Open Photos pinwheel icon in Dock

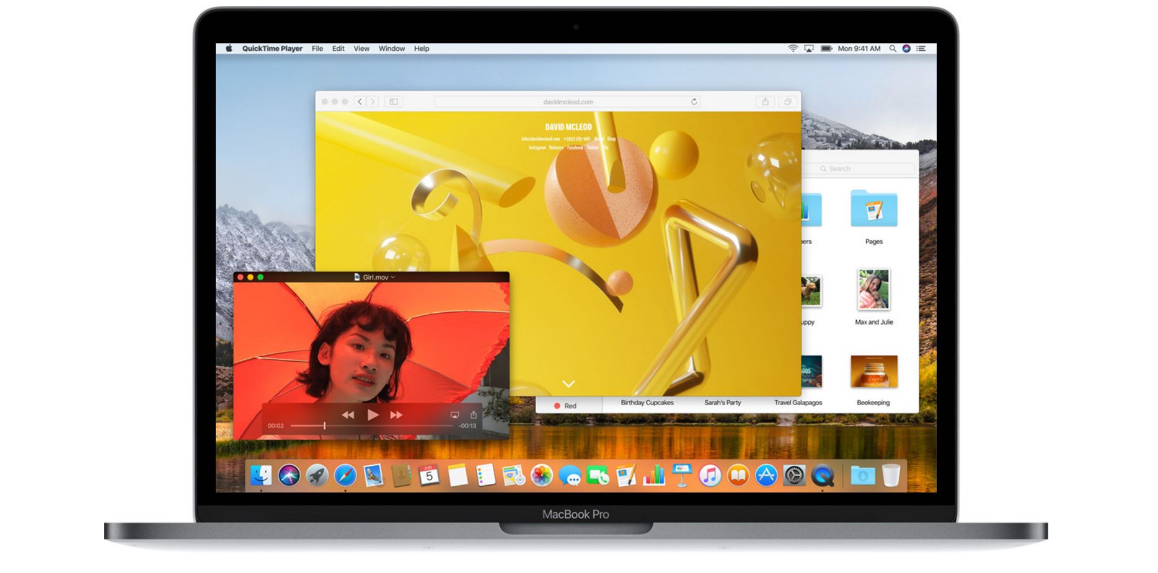click(542, 476)
